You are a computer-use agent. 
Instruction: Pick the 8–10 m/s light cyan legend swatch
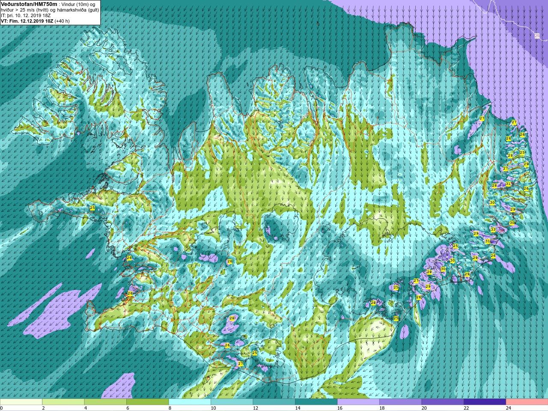coord(190,402)
